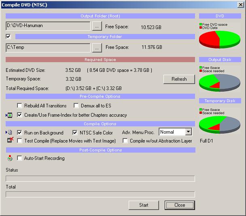Click the Refresh button

[x=179, y=79]
